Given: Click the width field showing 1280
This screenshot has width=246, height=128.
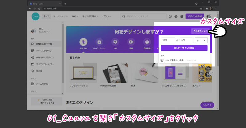Looking at the screenshot, I should (x=168, y=40).
